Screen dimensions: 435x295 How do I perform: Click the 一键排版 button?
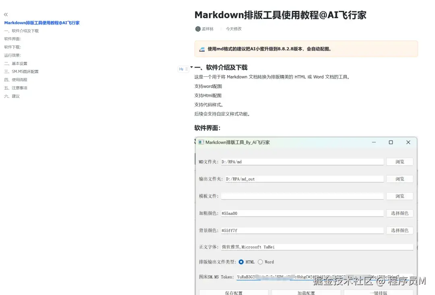click(x=378, y=293)
